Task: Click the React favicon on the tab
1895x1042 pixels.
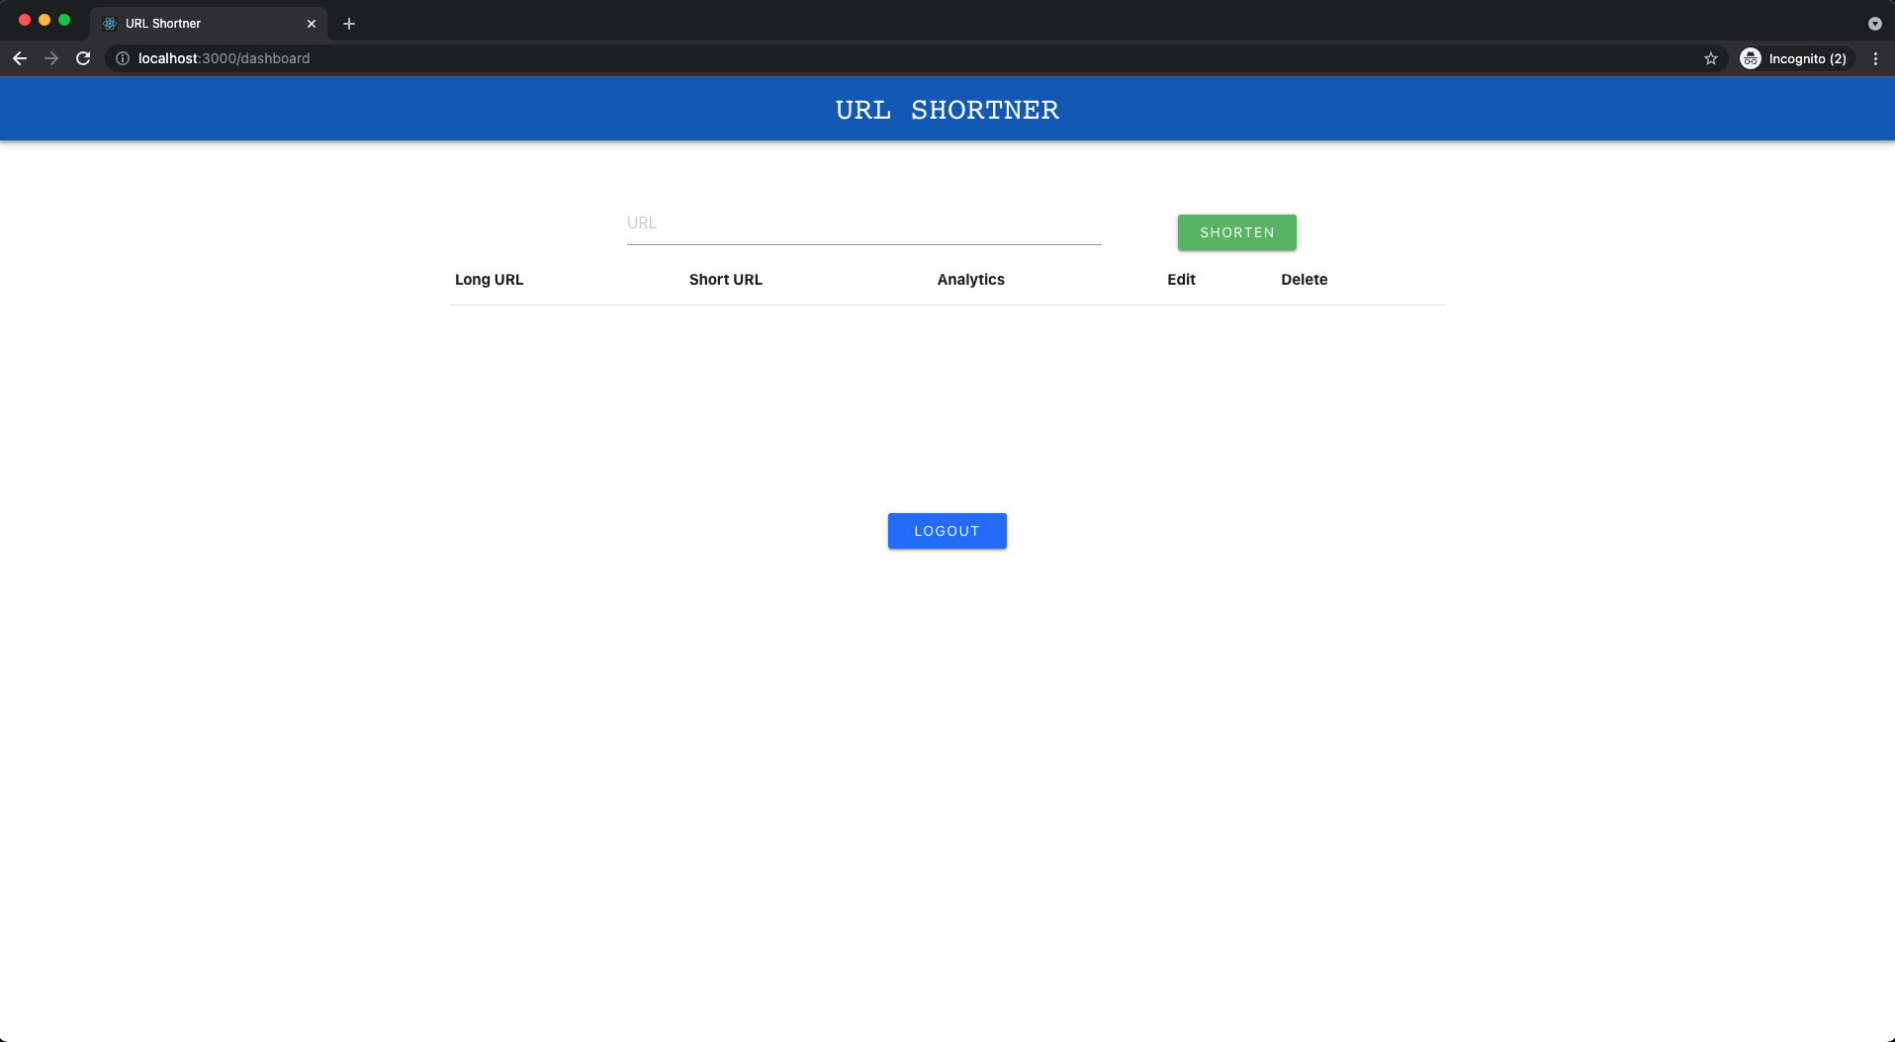Action: pos(109,23)
